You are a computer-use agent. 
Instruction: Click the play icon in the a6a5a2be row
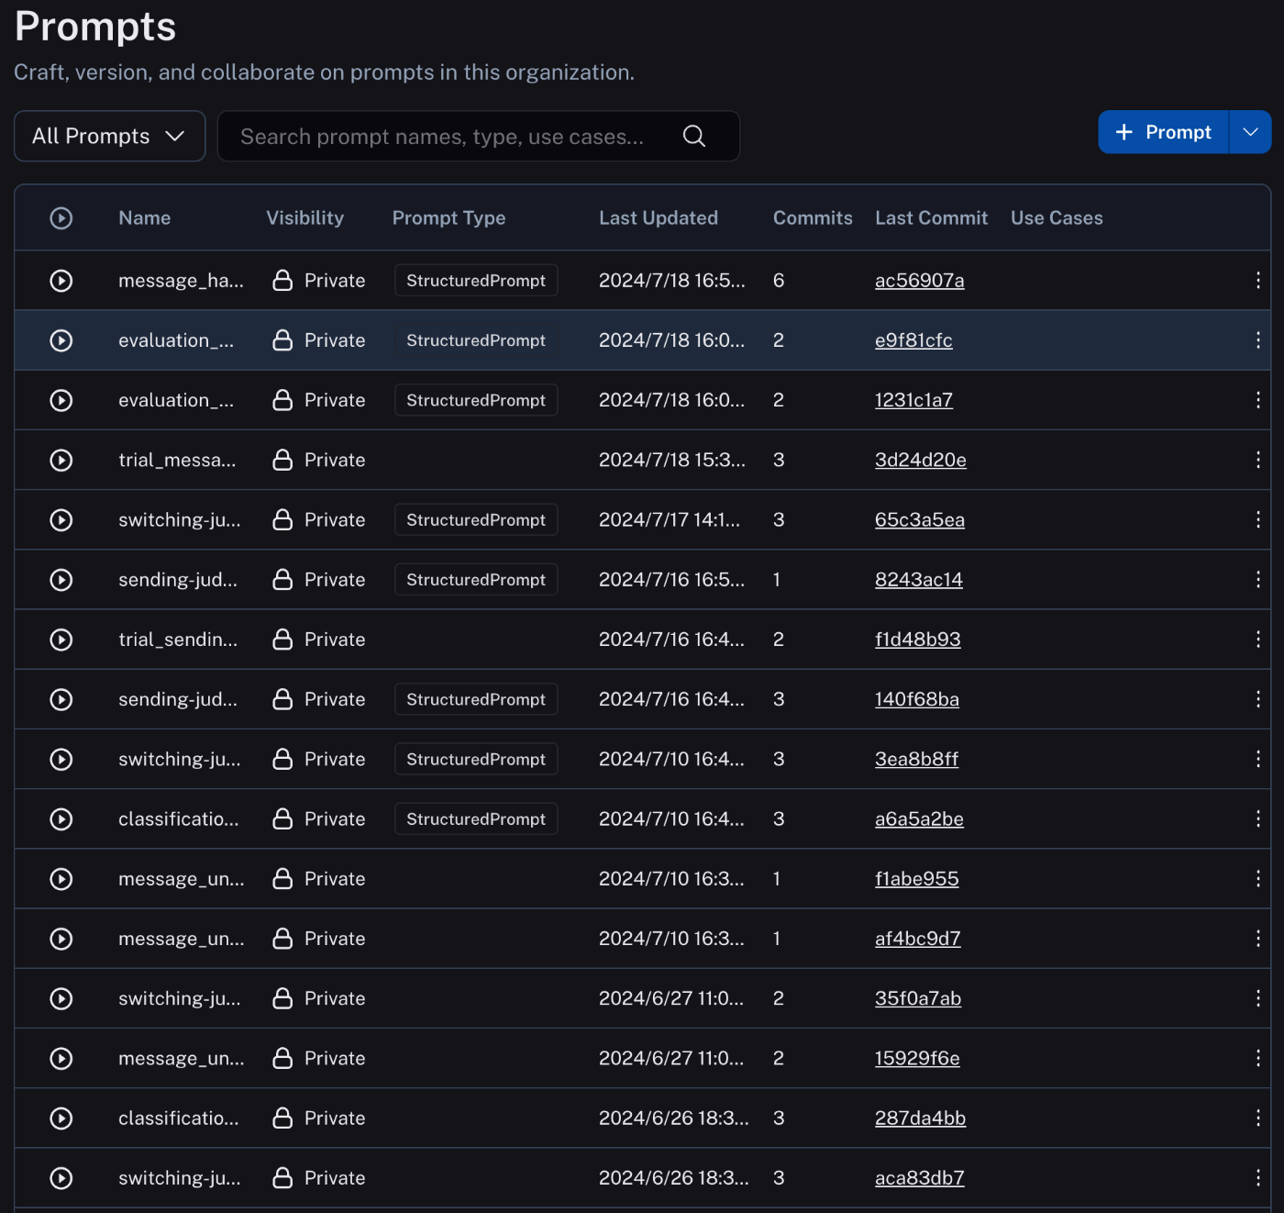pos(61,819)
